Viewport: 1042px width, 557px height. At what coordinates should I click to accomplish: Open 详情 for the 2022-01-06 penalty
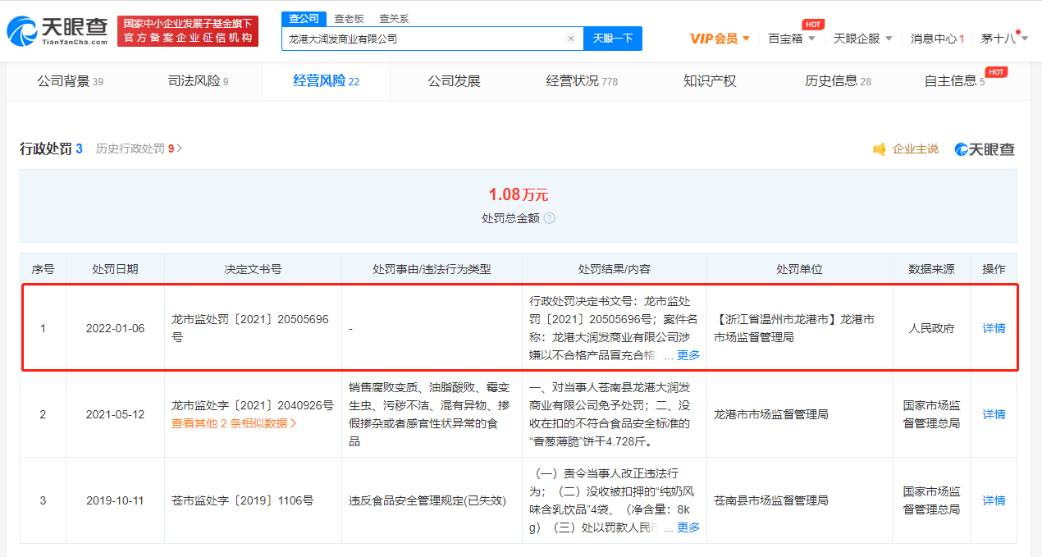(994, 328)
